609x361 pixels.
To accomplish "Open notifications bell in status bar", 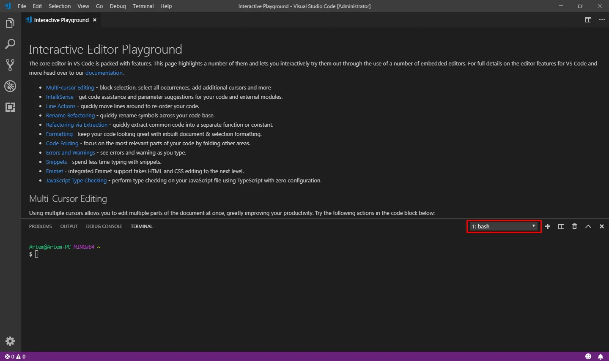I will pos(601,357).
